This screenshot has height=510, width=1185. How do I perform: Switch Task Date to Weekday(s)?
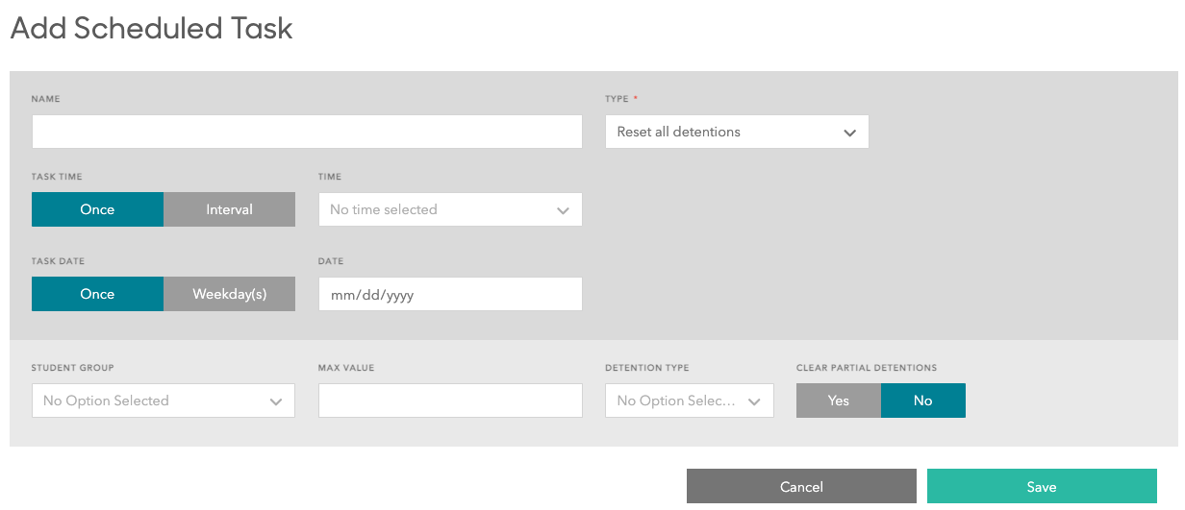pos(229,294)
